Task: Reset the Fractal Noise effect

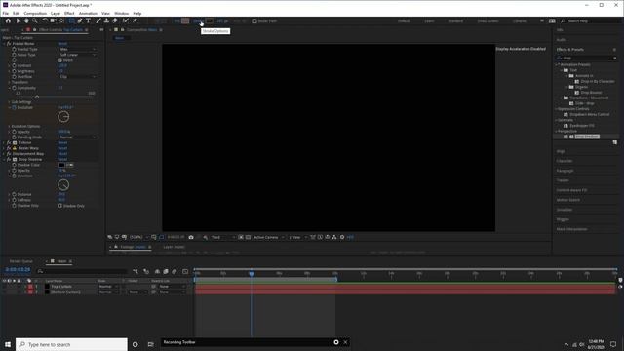Action: tap(62, 44)
